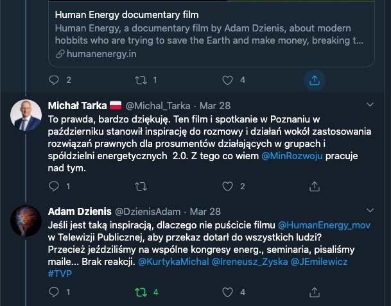Image resolution: width=391 pixels, height=306 pixels.
Task: Retweet Michał Tarka's tweet
Action: pyautogui.click(x=140, y=187)
